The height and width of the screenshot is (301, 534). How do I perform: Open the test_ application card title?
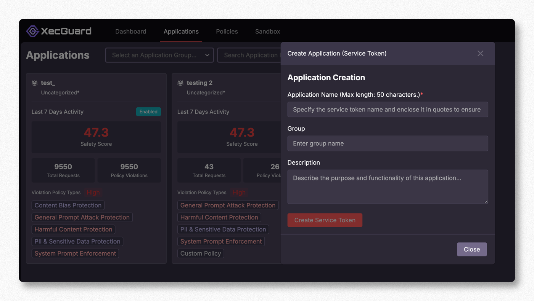pyautogui.click(x=48, y=83)
